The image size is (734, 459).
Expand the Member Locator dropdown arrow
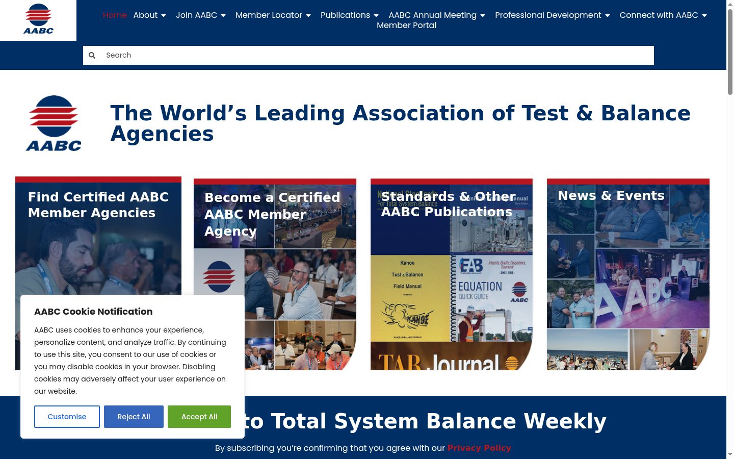(x=308, y=16)
